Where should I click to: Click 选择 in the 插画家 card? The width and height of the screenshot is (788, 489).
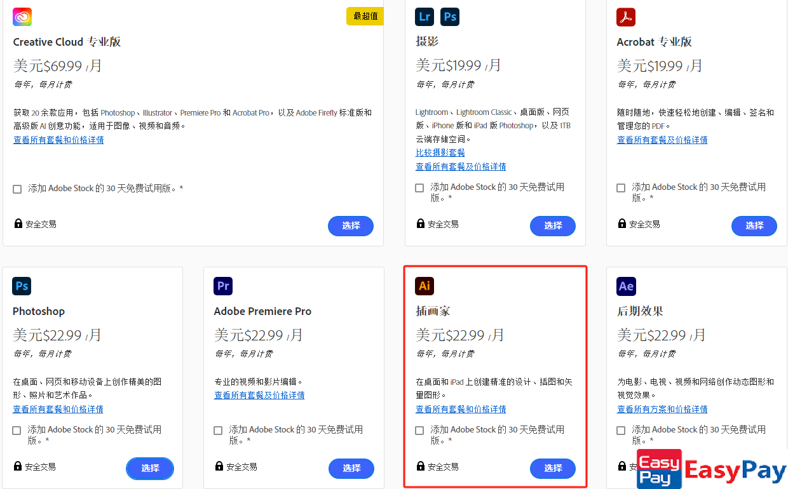click(553, 468)
